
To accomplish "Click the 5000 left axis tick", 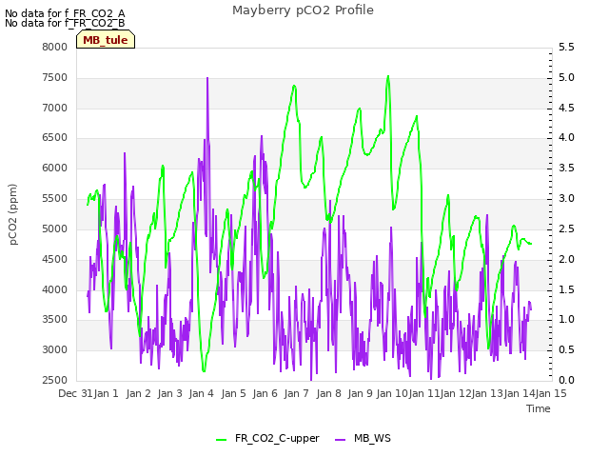I will 55,228.
